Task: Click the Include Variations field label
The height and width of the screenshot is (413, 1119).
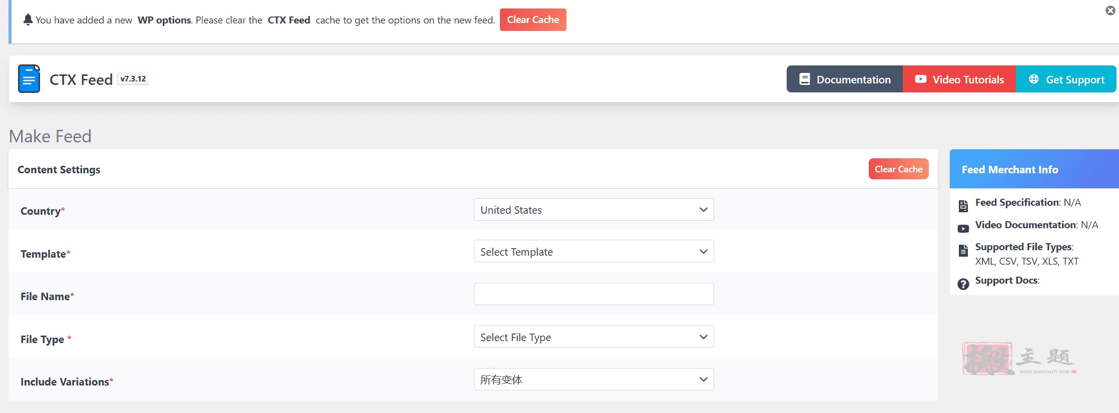Action: (67, 382)
